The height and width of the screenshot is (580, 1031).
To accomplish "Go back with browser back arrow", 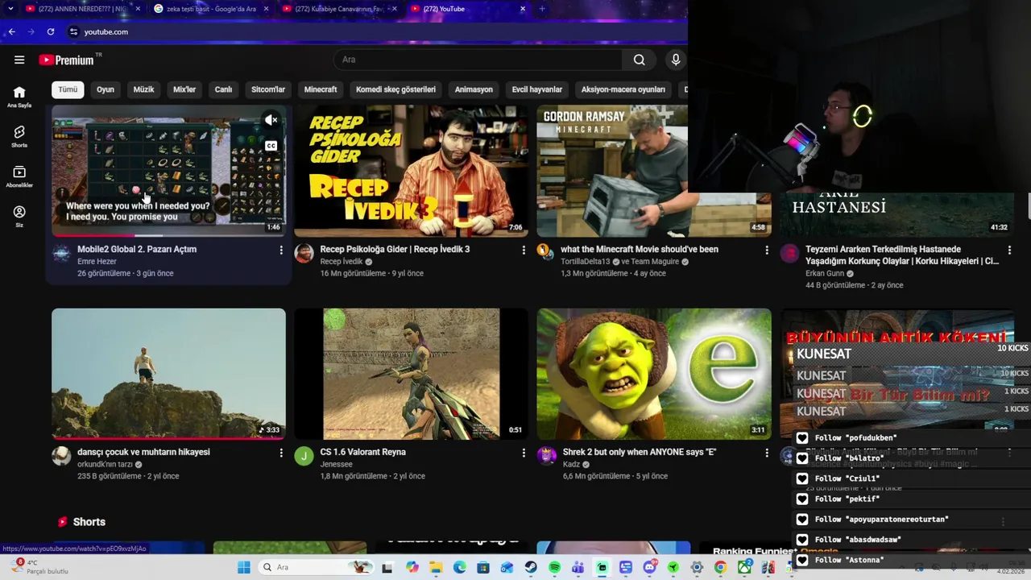I will tap(11, 31).
